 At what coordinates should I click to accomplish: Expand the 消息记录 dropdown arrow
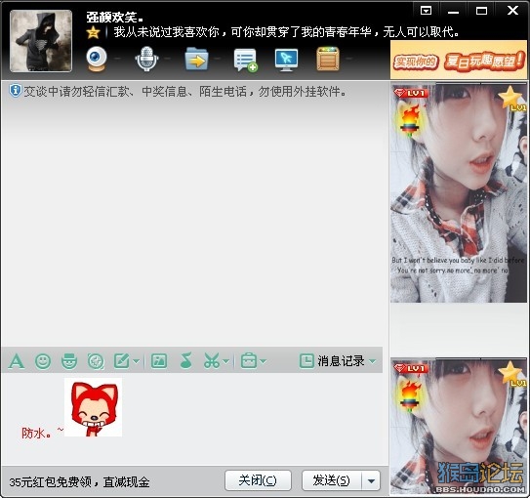point(373,361)
